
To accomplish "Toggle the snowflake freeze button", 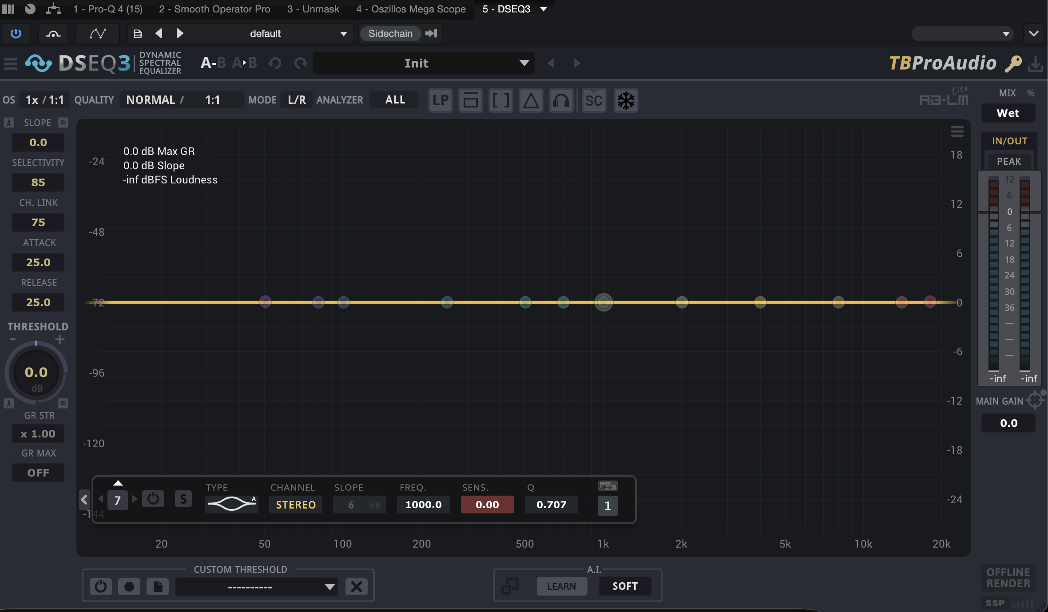I will tap(626, 100).
